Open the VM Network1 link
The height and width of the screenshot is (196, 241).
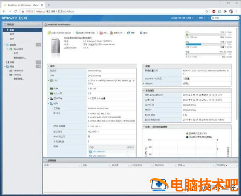[x=99, y=156]
